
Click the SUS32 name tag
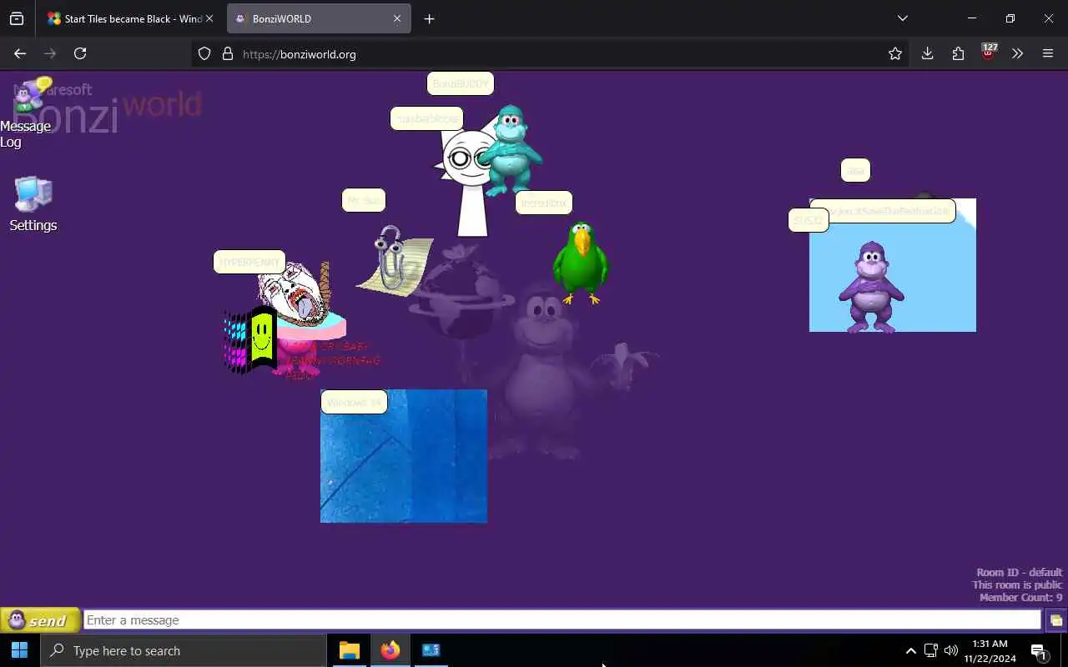click(809, 220)
